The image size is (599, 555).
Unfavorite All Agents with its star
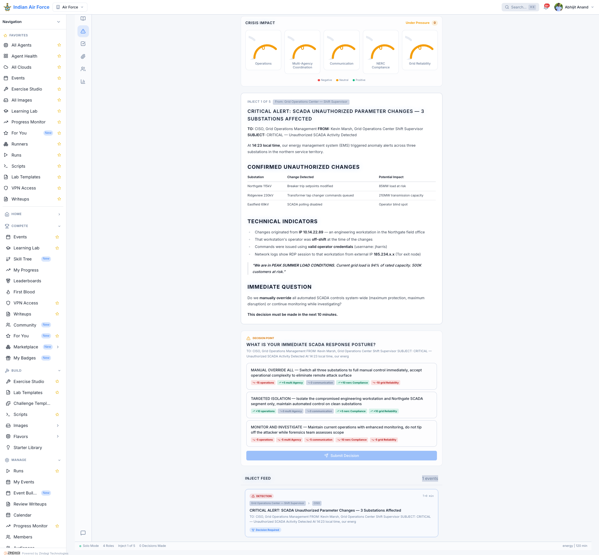pyautogui.click(x=59, y=45)
